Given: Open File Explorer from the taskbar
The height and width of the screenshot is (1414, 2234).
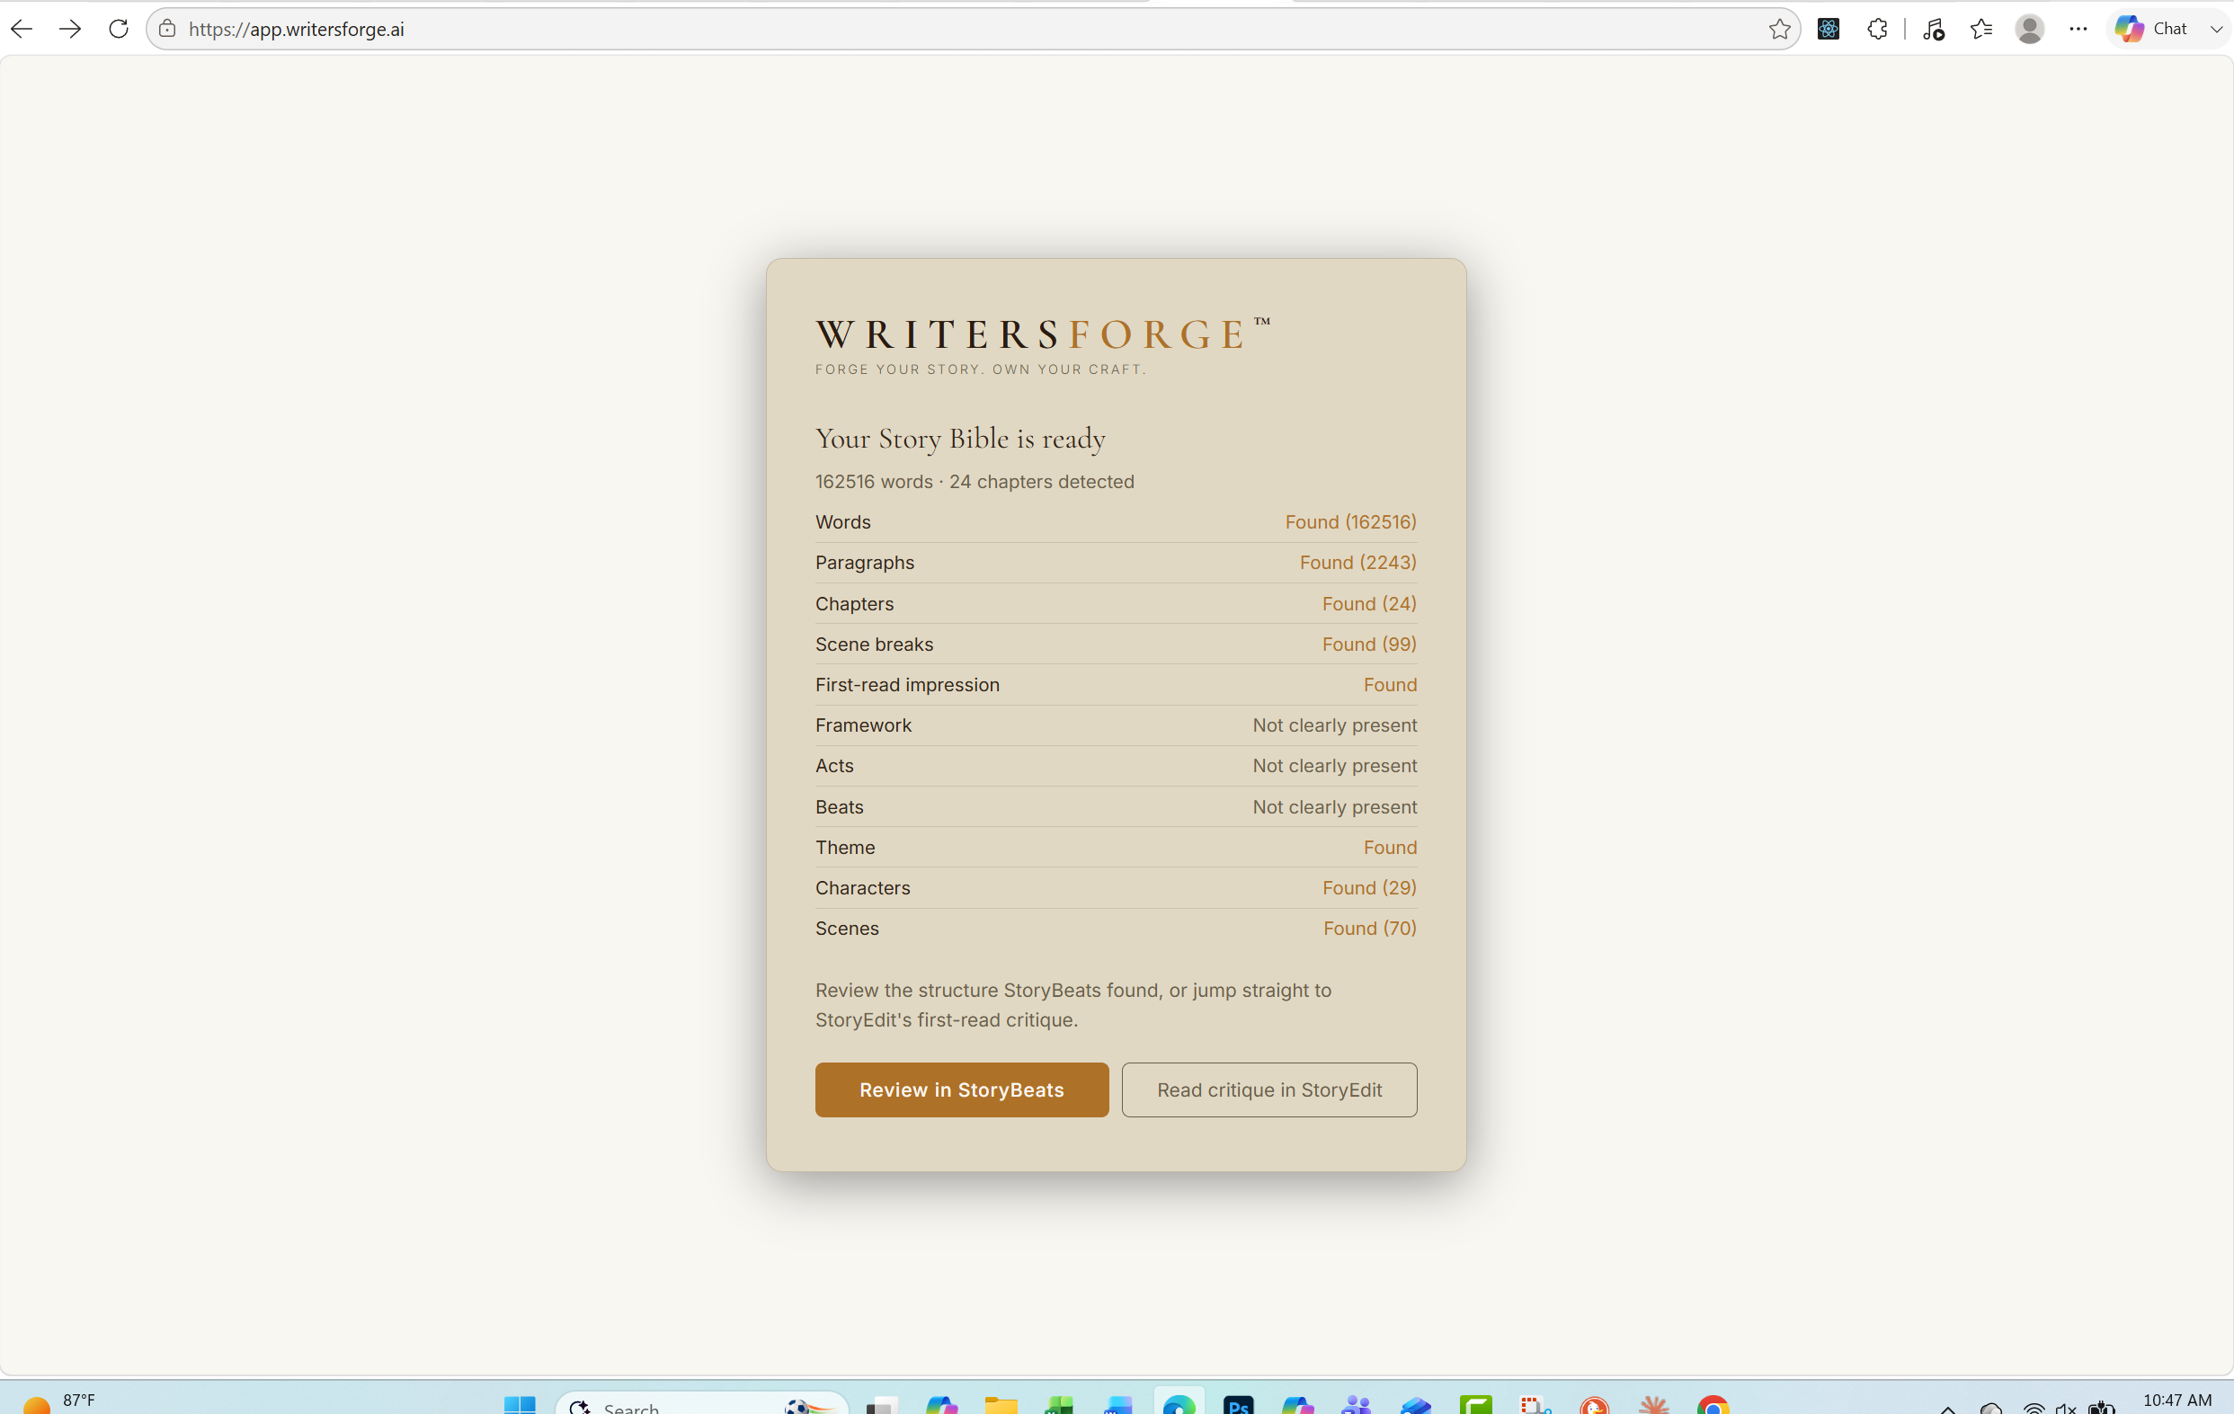Looking at the screenshot, I should 1001,1405.
